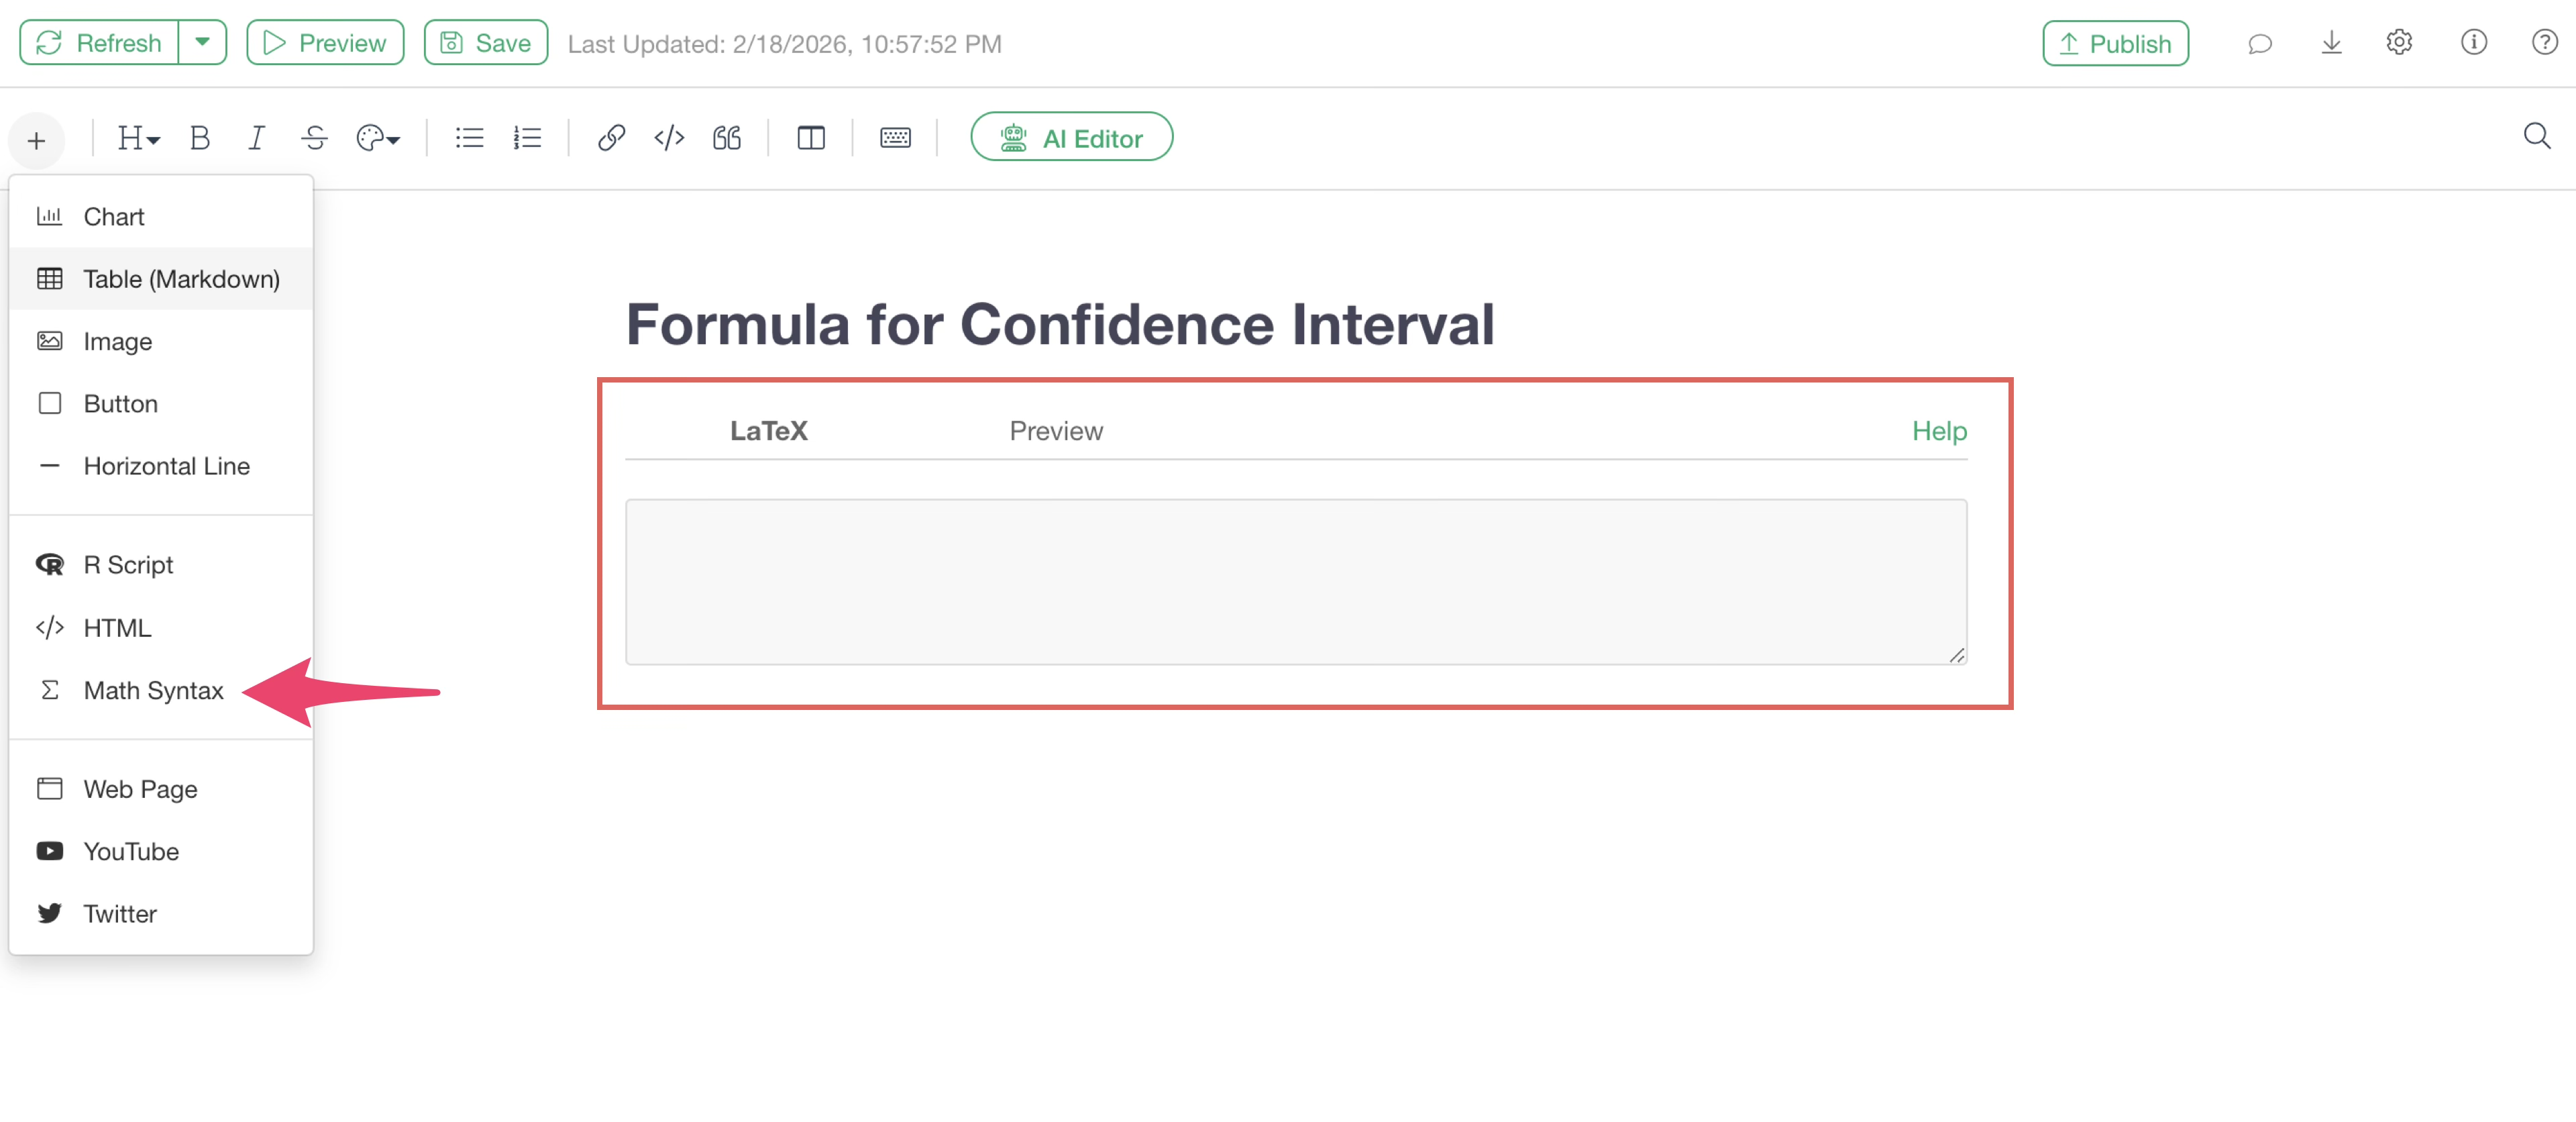This screenshot has height=1122, width=2576.
Task: Expand the Refresh dropdown arrow
Action: 202,43
